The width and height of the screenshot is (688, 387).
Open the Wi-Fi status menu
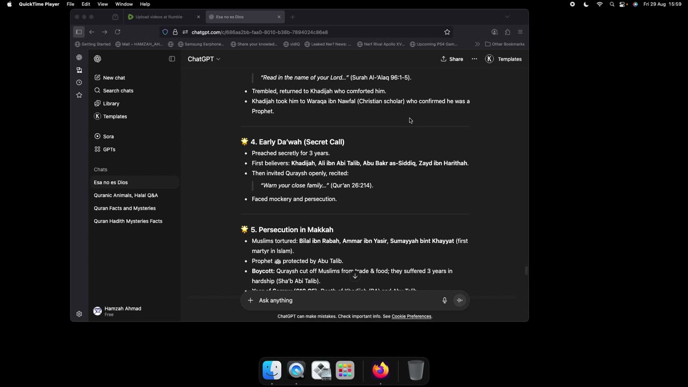[x=600, y=4]
